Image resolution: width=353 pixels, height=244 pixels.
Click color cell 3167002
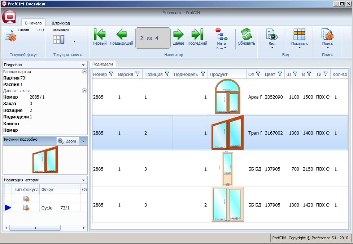point(274,133)
